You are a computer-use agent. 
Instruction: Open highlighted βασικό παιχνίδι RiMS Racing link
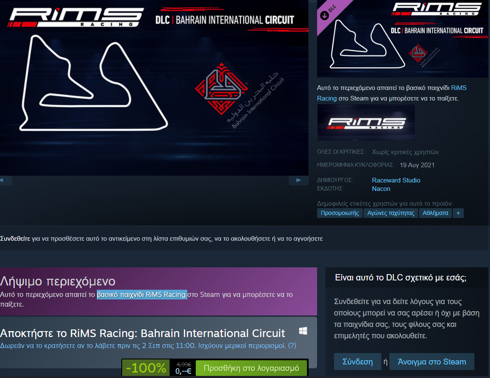coord(142,295)
